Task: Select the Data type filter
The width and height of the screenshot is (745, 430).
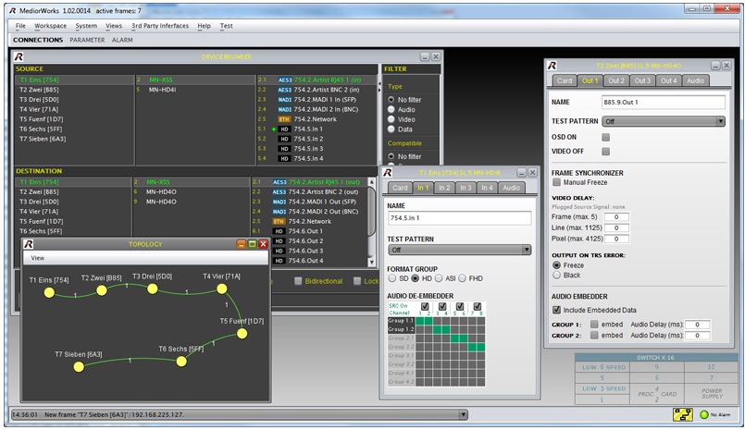Action: click(x=391, y=129)
